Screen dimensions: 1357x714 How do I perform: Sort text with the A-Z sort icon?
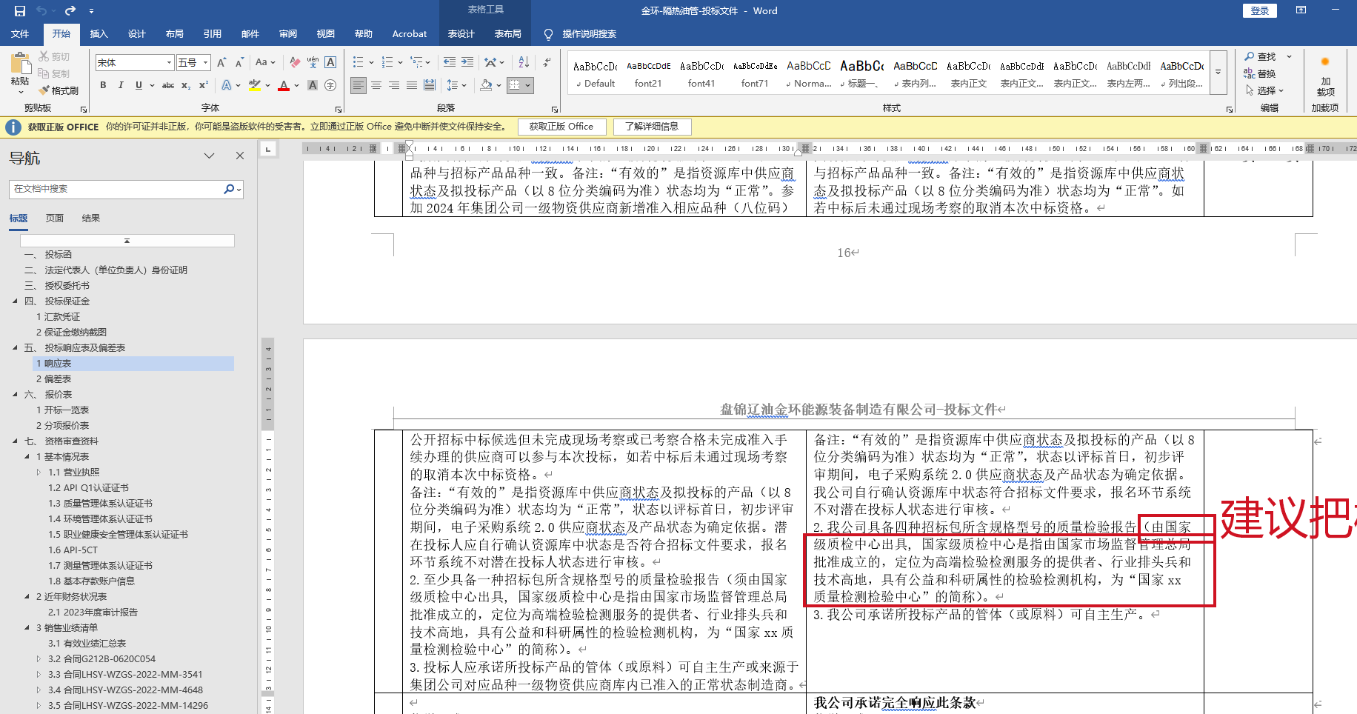[524, 62]
